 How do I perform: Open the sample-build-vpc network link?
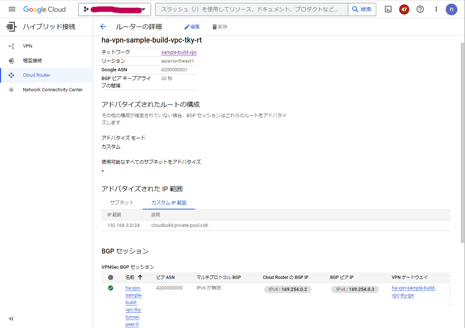click(x=179, y=52)
